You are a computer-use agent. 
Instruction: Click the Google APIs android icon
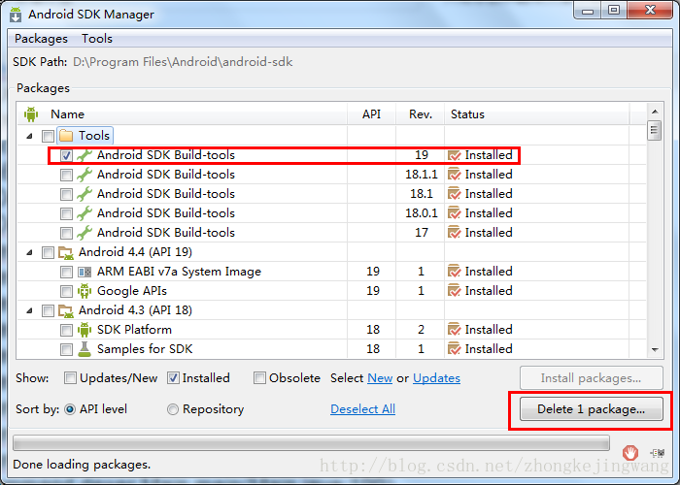(85, 291)
